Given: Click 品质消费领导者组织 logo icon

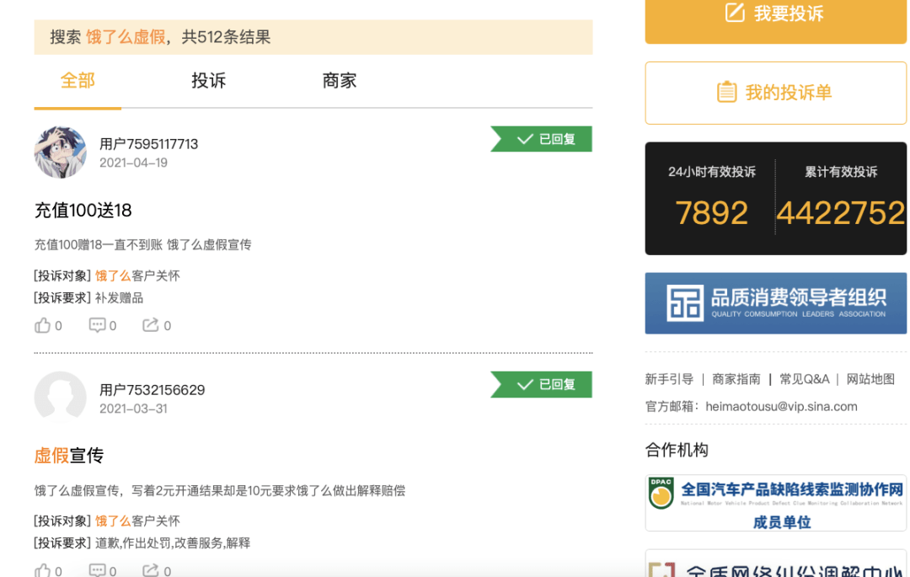Looking at the screenshot, I should coord(685,302).
